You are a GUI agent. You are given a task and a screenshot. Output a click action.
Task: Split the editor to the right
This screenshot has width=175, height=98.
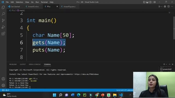pos(168,7)
